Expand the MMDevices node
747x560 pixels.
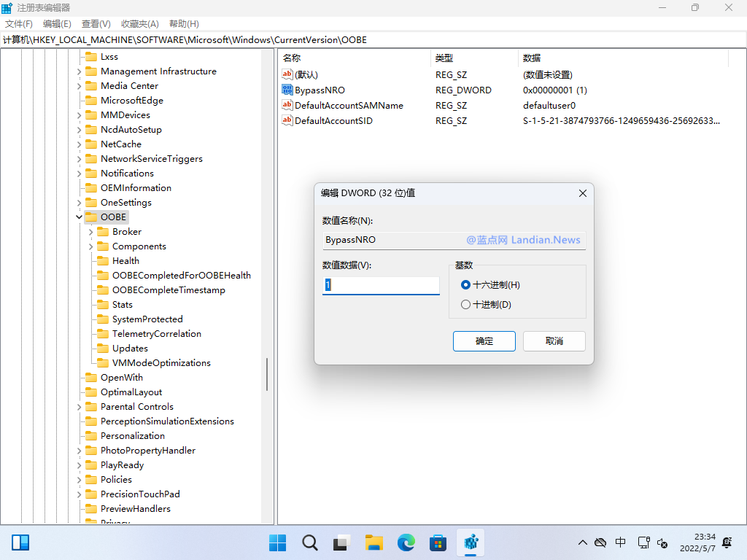(x=79, y=115)
